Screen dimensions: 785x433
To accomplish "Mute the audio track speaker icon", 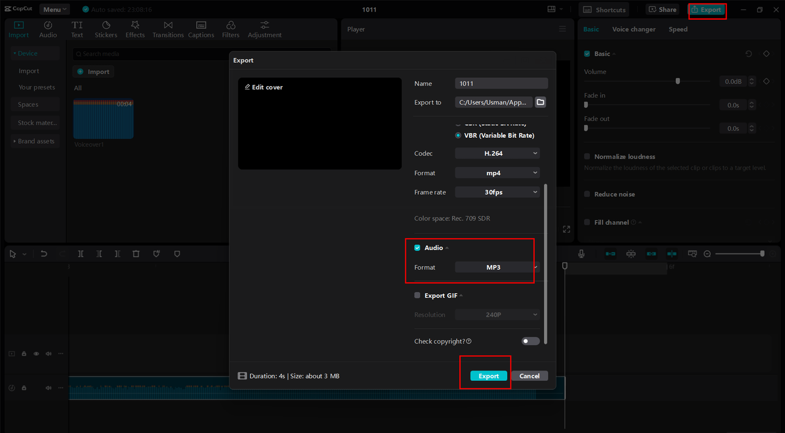I will tap(48, 388).
